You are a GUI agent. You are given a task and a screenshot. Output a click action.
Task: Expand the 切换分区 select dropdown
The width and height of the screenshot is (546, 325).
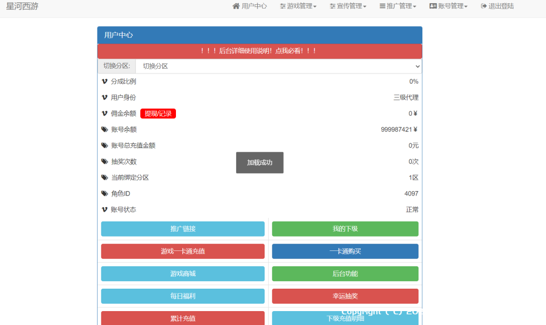[x=278, y=66]
